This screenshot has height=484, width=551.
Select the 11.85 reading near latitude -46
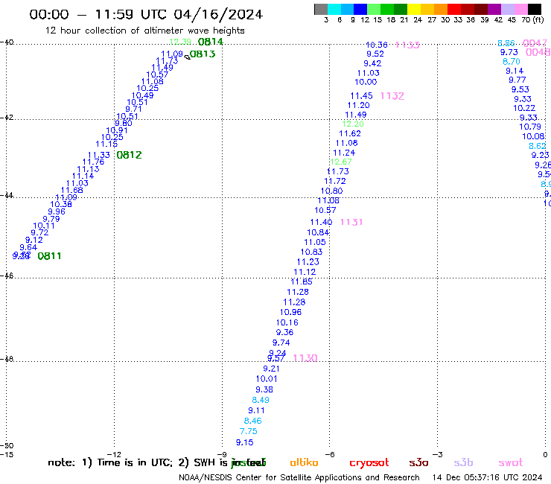[x=302, y=281]
